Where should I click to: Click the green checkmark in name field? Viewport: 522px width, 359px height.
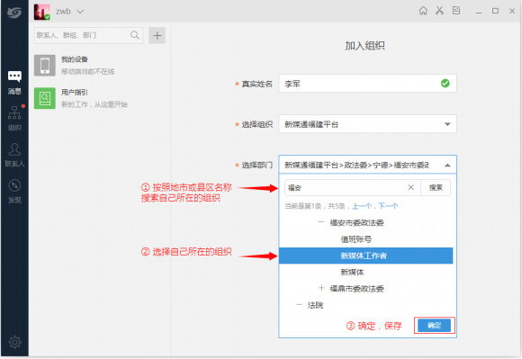tap(445, 83)
